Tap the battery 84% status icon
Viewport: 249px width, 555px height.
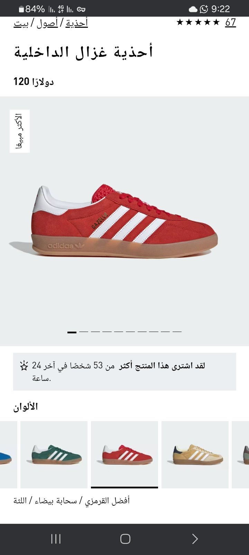coord(31,9)
